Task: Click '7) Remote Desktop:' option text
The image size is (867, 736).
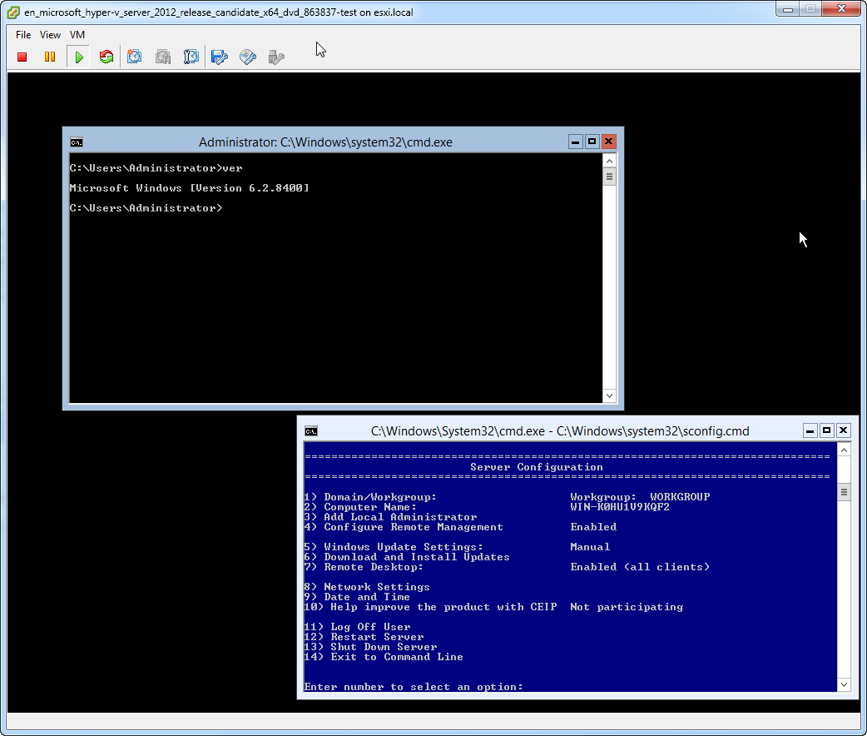Action: click(364, 567)
